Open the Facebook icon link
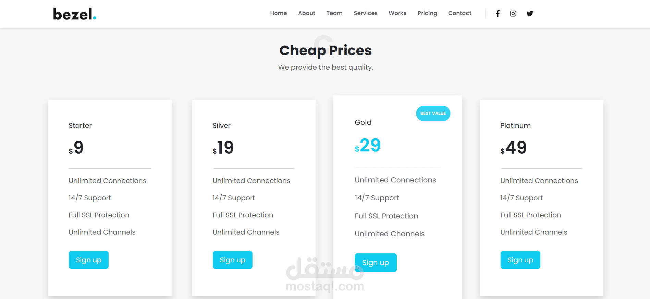 (x=498, y=13)
